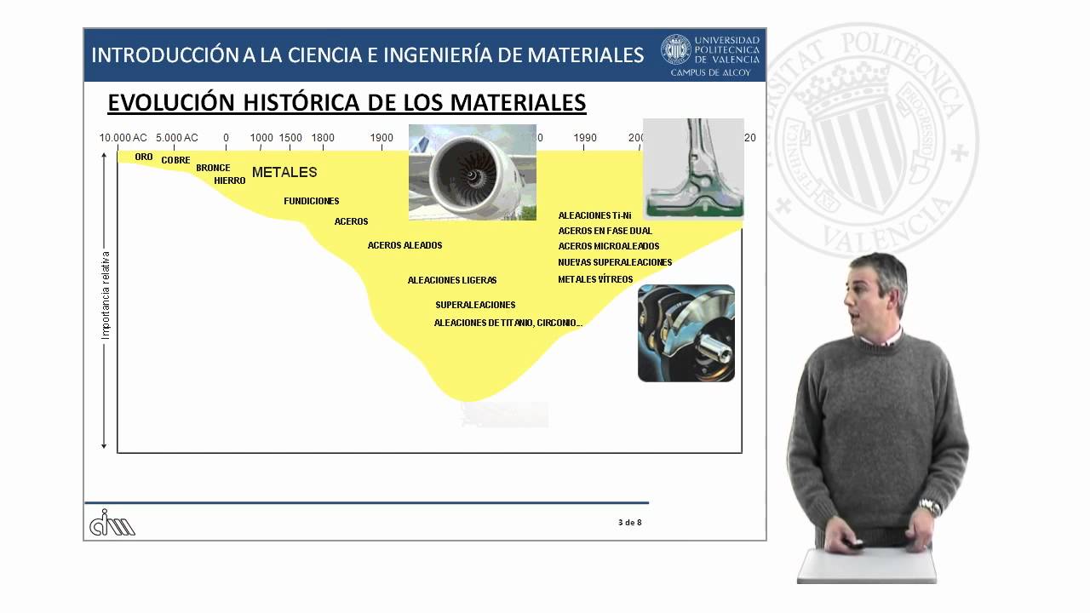Click the ACEROS ALEADOS text label

[x=404, y=246]
